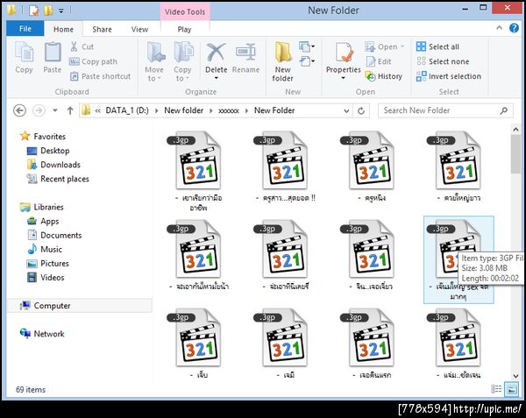Open Copy to dropdown
Image resolution: width=526 pixels, height=418 pixels.
[x=182, y=61]
